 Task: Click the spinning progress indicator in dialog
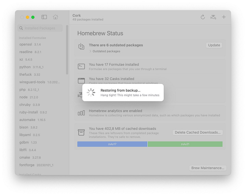coord(91,93)
